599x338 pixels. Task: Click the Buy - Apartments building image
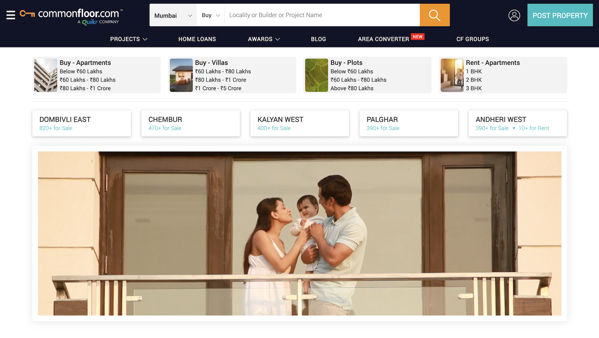point(46,75)
